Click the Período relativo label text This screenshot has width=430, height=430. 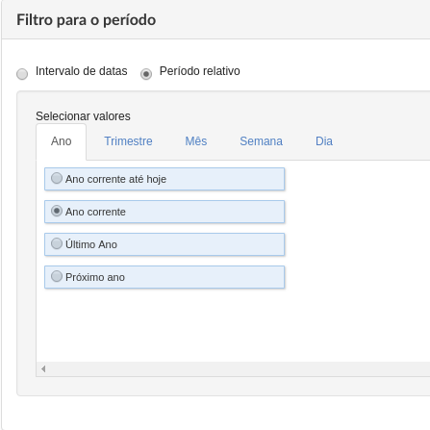tap(200, 71)
